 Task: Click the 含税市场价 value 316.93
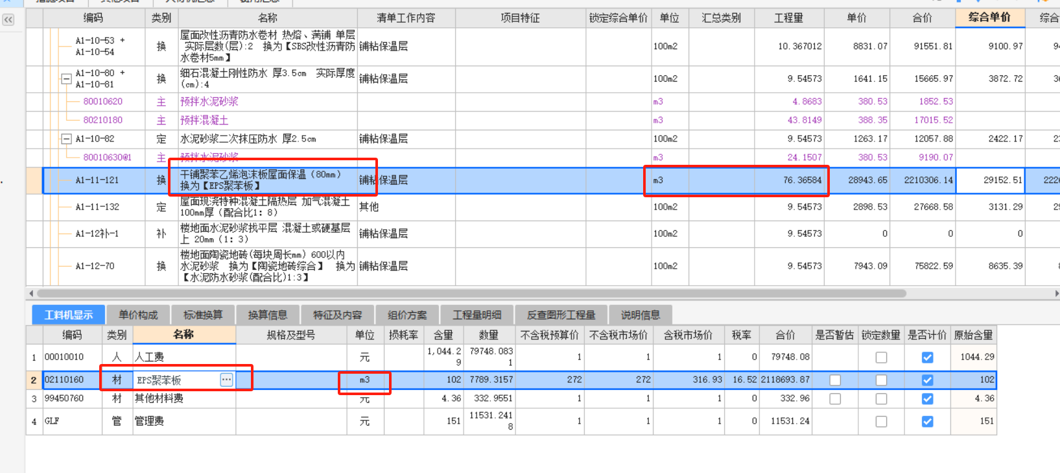(707, 380)
